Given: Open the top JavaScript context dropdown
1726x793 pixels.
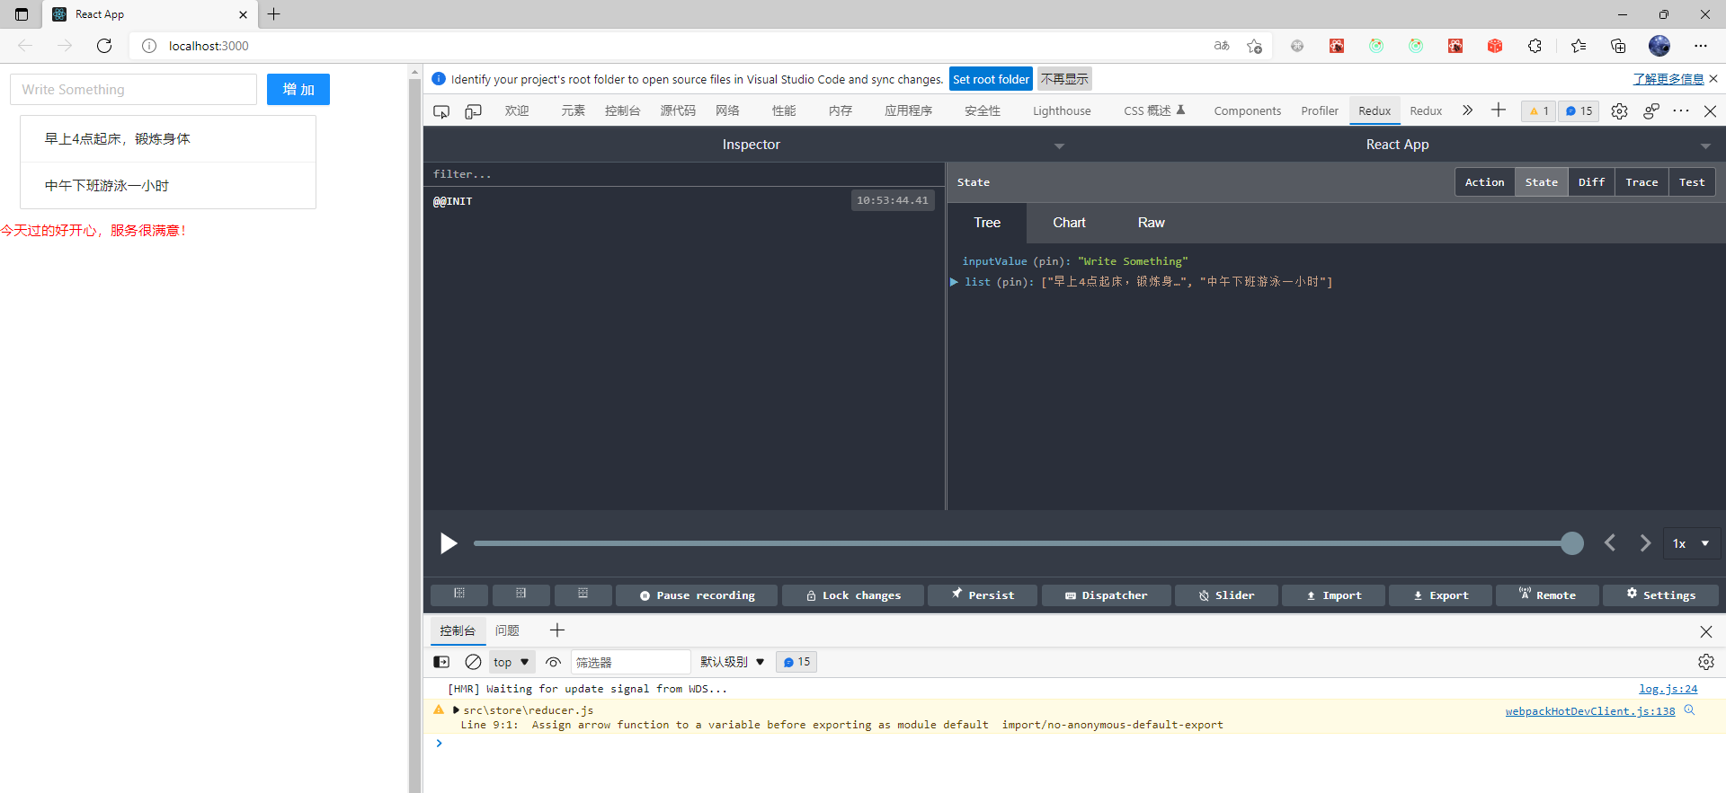Looking at the screenshot, I should click(x=512, y=662).
